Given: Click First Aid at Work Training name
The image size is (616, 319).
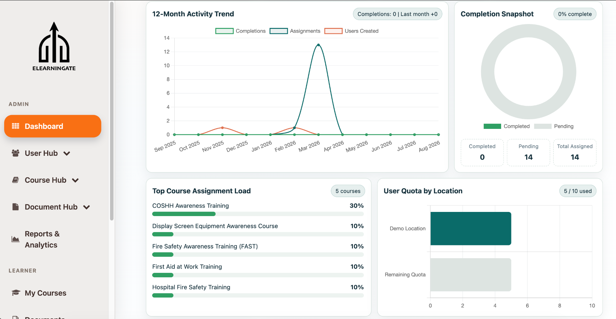Looking at the screenshot, I should 187,267.
